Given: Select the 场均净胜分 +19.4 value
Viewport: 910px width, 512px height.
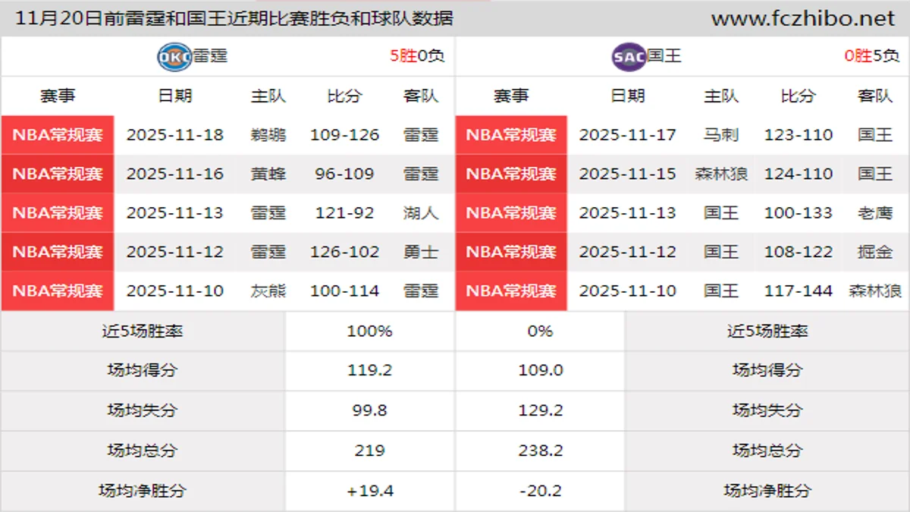Looking at the screenshot, I should point(369,490).
